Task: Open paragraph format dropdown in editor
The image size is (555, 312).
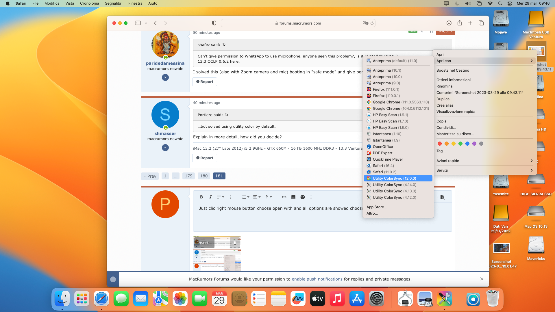Action: coord(269,197)
